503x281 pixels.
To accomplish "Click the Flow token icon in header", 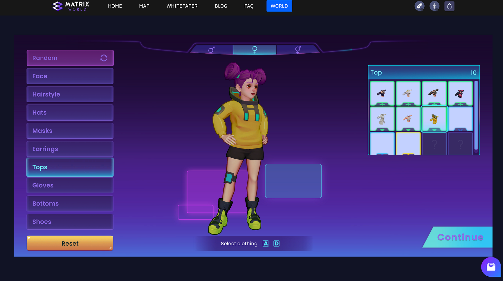I will point(419,6).
